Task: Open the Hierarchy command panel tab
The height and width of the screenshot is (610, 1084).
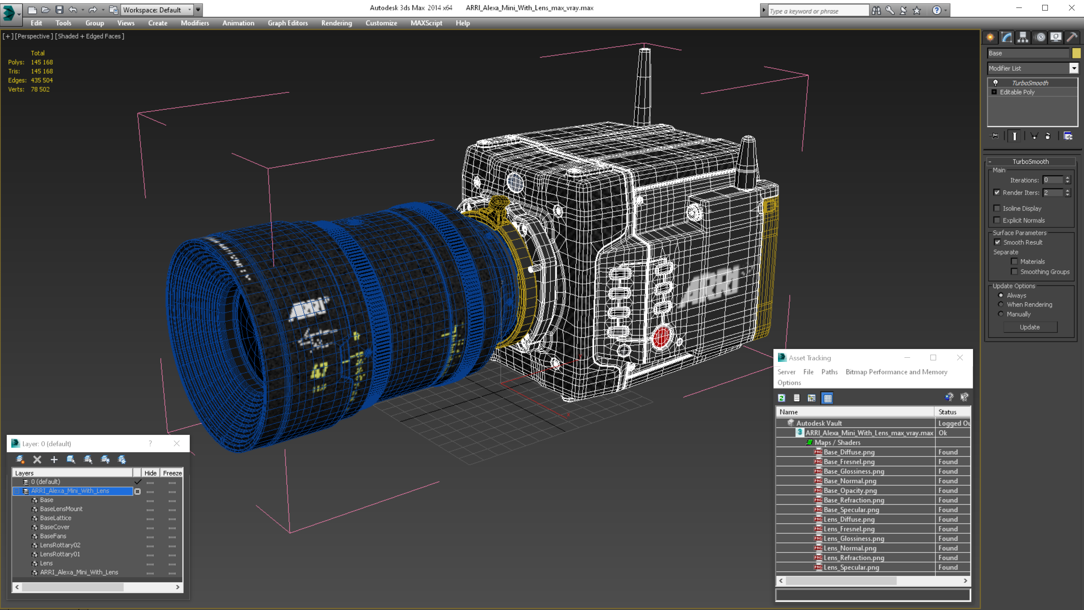Action: 1023,38
